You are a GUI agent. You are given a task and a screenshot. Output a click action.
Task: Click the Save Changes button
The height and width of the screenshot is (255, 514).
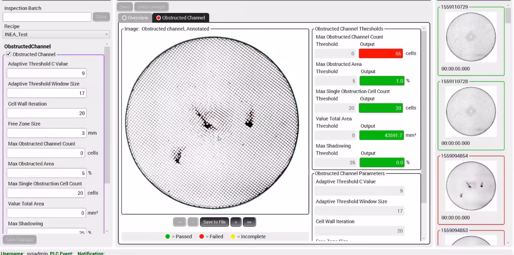click(20, 239)
